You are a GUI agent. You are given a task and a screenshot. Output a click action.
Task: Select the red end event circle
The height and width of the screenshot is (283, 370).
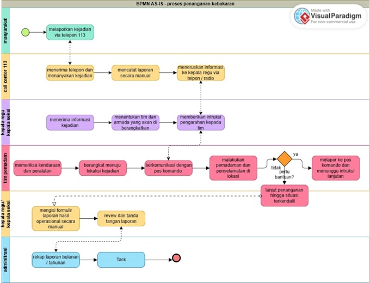(176, 258)
